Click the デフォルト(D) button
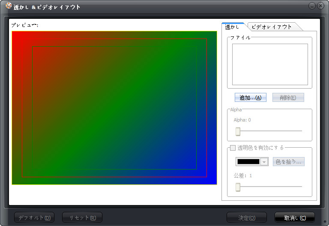The height and width of the screenshot is (226, 329). (x=34, y=217)
